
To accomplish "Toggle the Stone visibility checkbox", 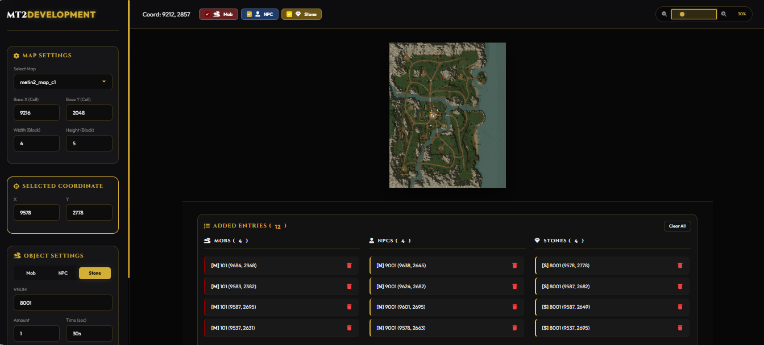I will (x=289, y=14).
